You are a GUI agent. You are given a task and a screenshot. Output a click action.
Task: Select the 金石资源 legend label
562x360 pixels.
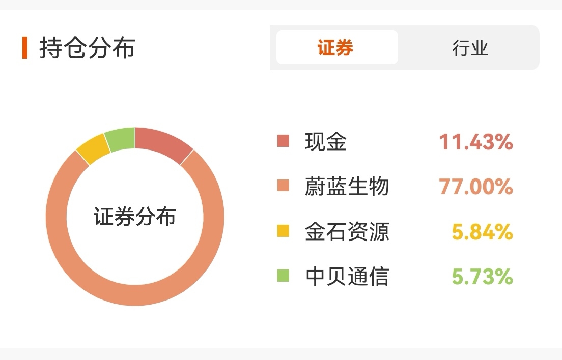(x=347, y=231)
